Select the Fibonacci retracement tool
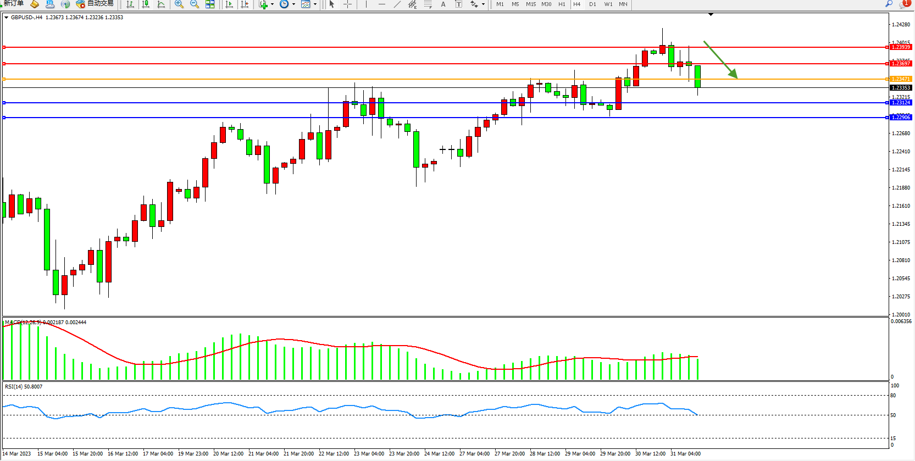This screenshot has width=915, height=461. pos(428,4)
